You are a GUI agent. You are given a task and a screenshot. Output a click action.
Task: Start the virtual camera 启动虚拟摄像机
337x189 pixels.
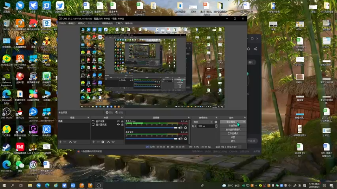(x=233, y=130)
